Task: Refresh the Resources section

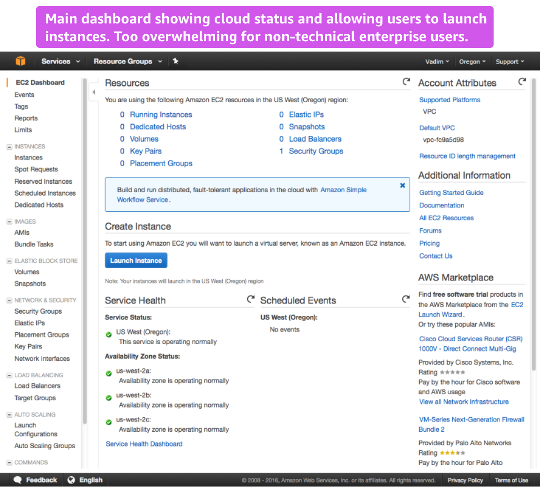Action: [406, 82]
